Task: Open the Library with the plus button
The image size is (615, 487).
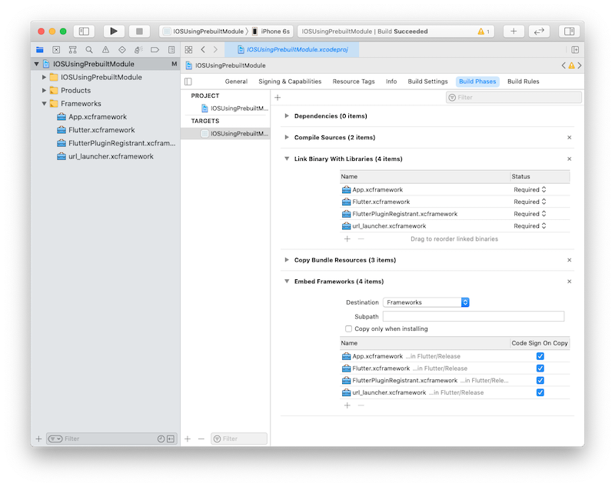Action: 514,31
